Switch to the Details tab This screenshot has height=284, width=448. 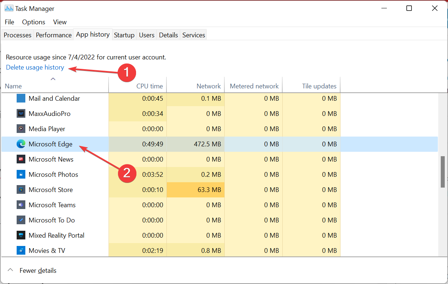coord(168,35)
